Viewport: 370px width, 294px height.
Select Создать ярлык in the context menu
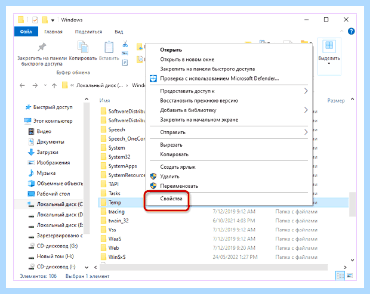[178, 167]
